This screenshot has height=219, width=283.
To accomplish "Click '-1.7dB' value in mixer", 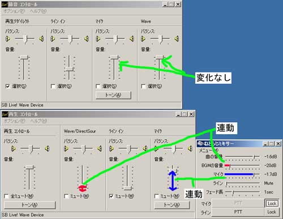I will point(271,174).
